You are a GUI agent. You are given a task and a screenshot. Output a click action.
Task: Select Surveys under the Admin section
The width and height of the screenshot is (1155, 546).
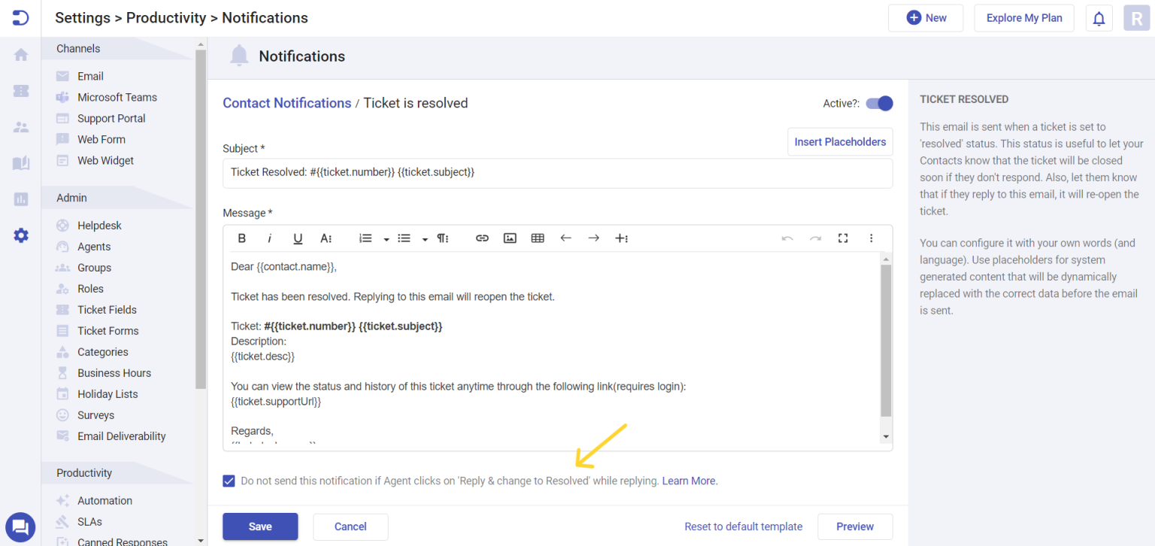96,414
